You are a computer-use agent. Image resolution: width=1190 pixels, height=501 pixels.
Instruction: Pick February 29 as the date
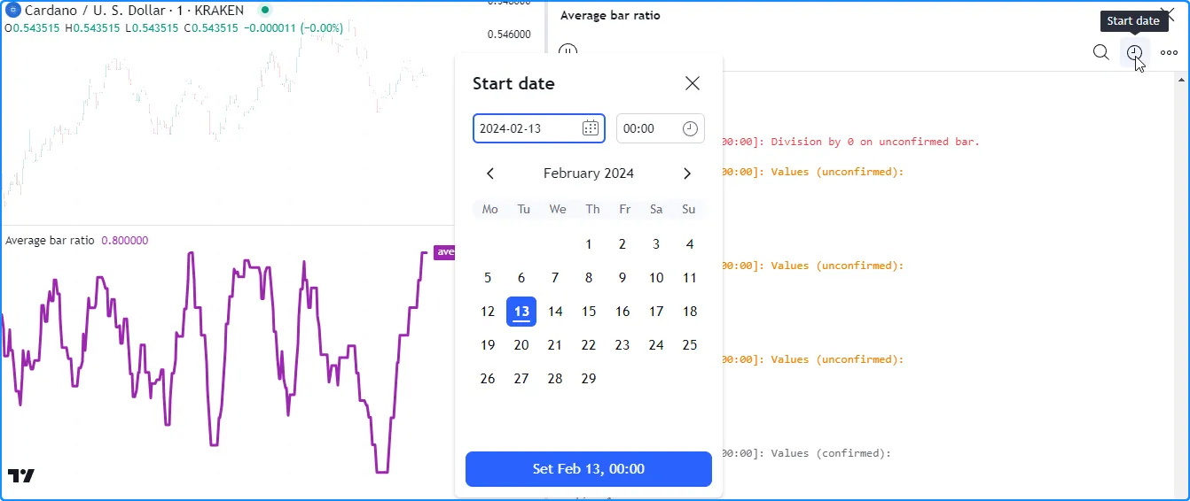(589, 379)
